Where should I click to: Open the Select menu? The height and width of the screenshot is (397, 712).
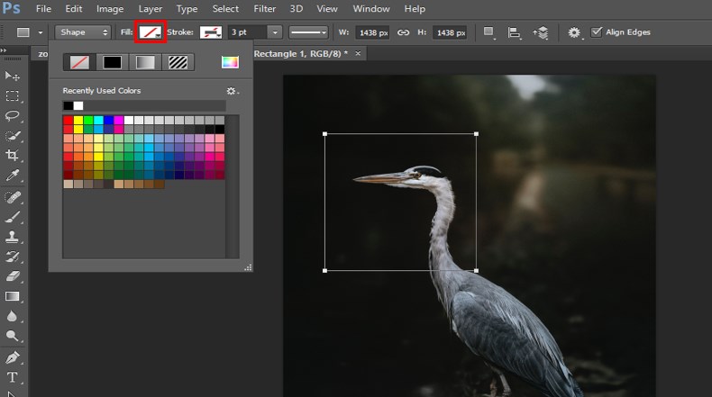225,9
